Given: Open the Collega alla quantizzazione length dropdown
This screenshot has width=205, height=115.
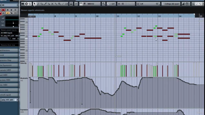Looking at the screenshot, I should [x=171, y=4].
